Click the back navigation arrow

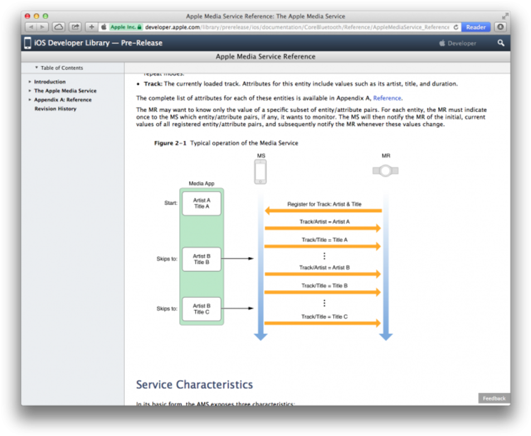click(31, 26)
